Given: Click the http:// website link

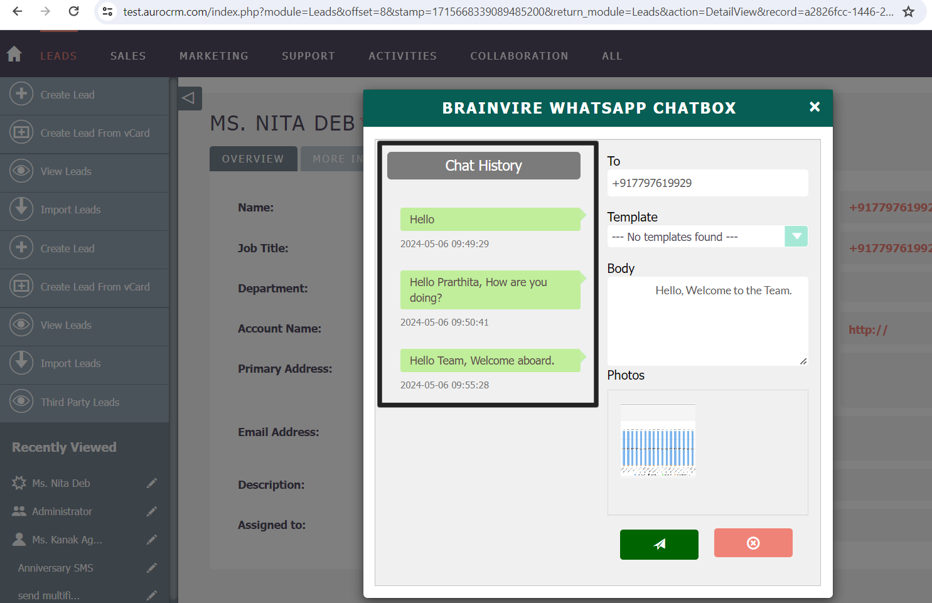Looking at the screenshot, I should point(868,329).
